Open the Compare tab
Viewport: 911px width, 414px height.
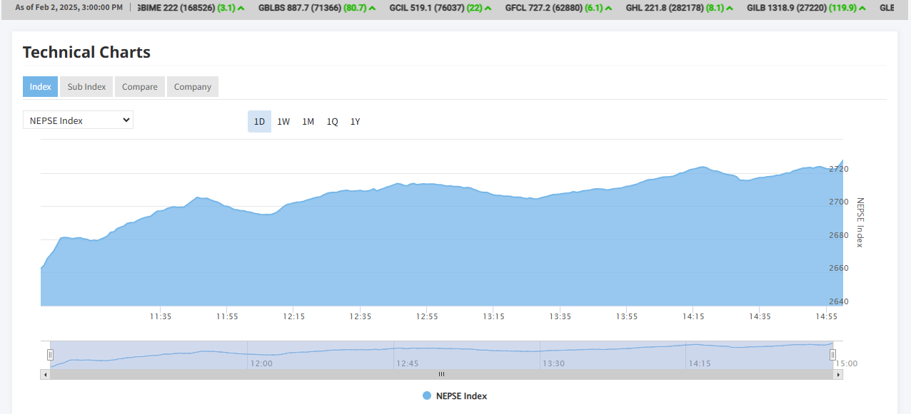click(139, 87)
